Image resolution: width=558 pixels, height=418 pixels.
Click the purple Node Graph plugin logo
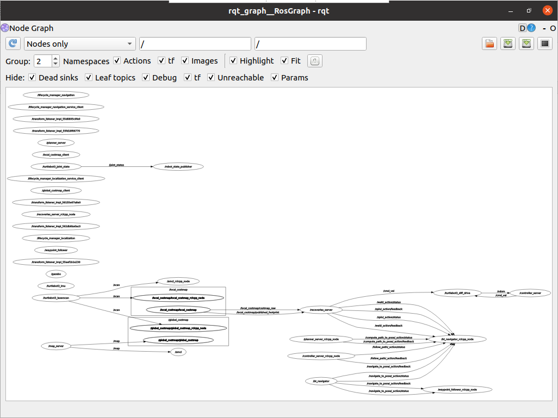(x=5, y=28)
